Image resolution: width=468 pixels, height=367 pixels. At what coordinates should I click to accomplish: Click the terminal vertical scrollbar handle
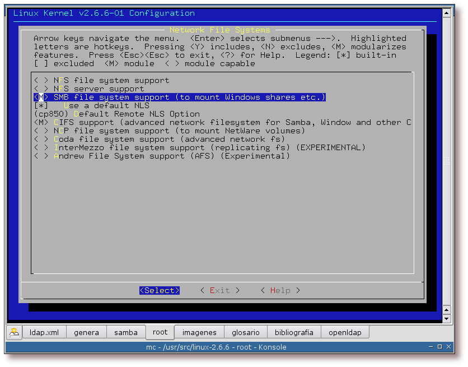[x=446, y=161]
